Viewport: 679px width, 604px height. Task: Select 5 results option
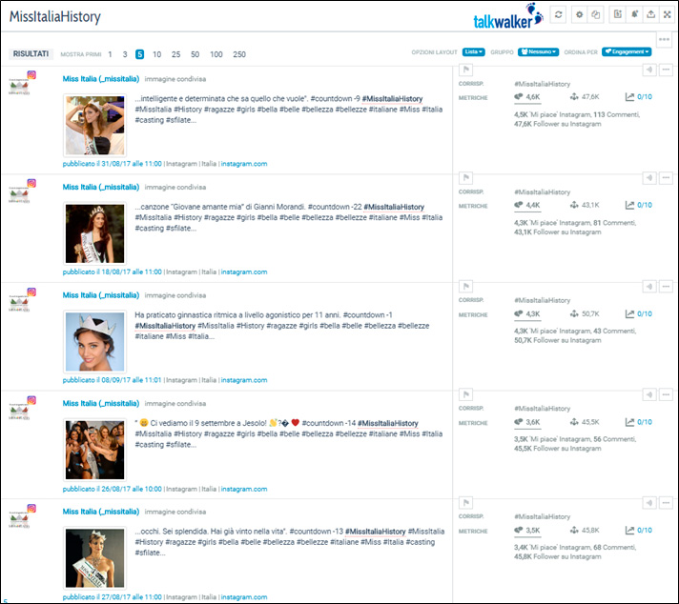click(139, 54)
